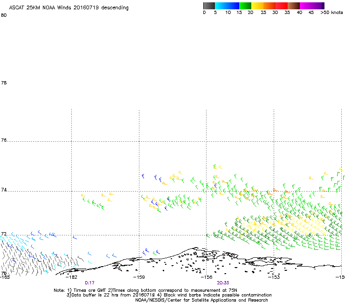Select the green 15-20 knots legend color
345x303 pixels.
point(245,6)
